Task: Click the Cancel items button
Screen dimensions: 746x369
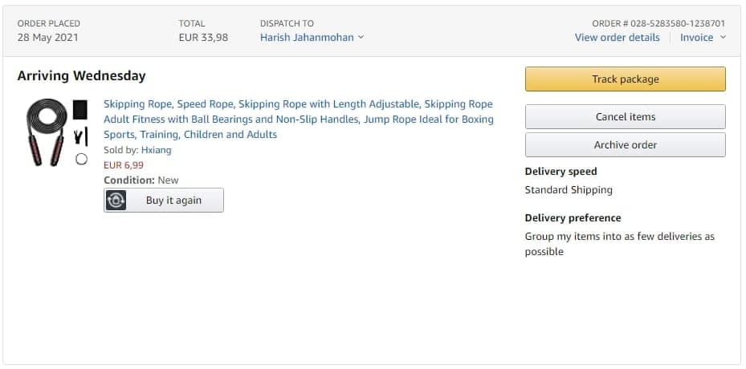Action: (x=625, y=117)
